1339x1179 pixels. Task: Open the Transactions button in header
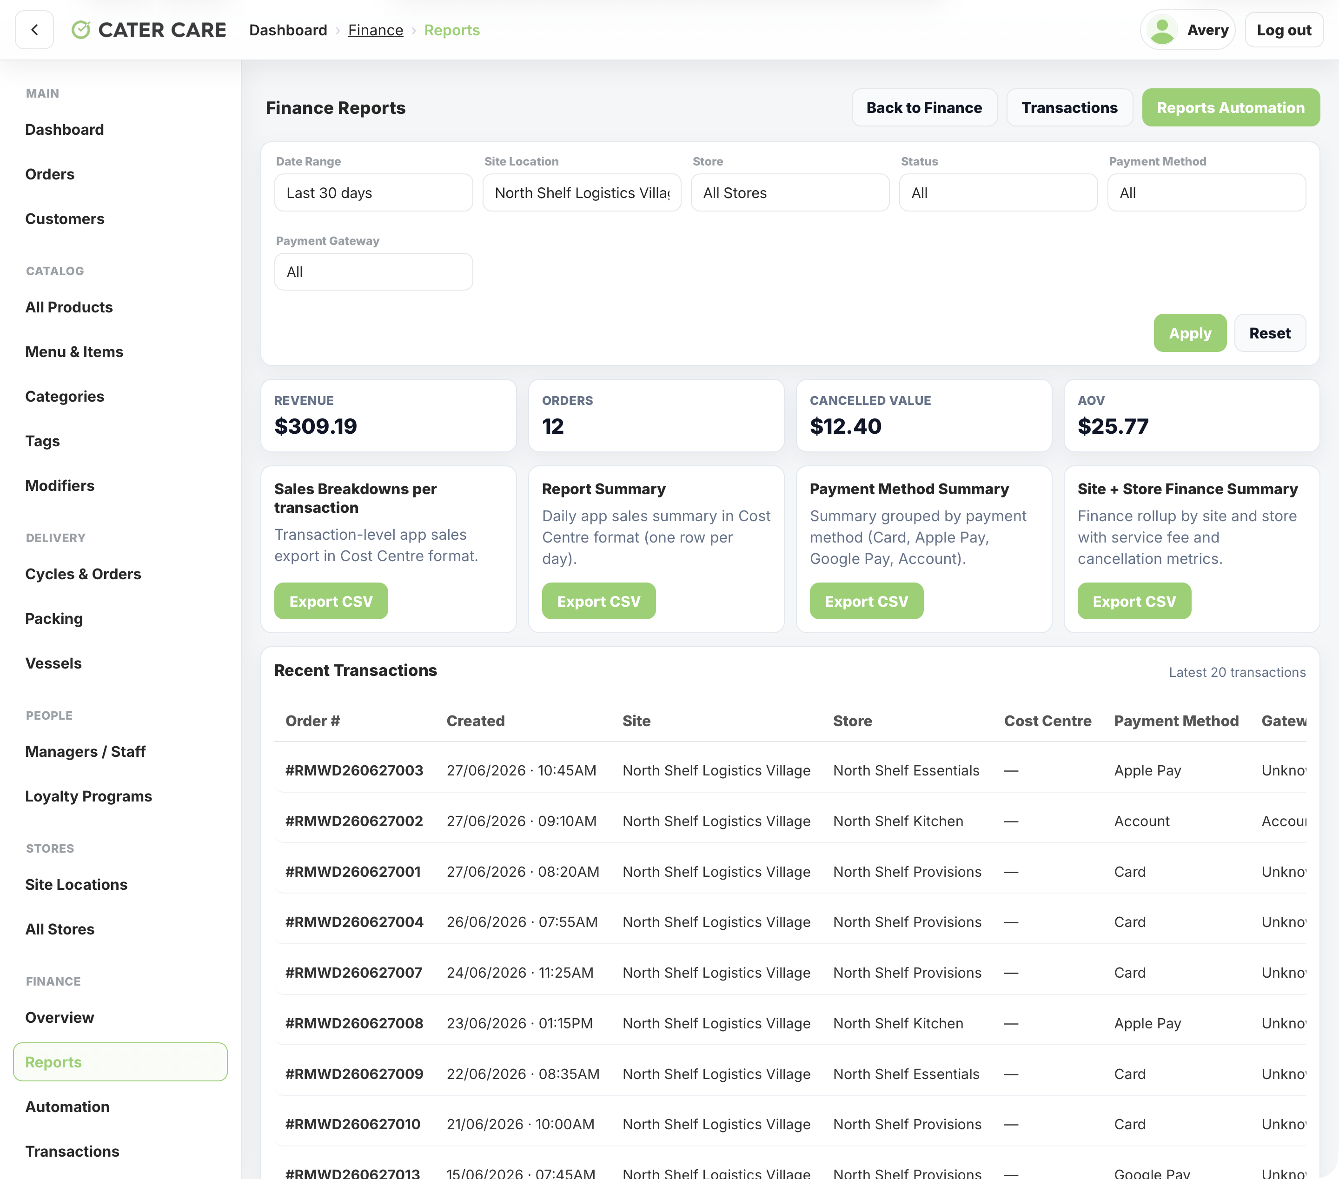tap(1069, 107)
